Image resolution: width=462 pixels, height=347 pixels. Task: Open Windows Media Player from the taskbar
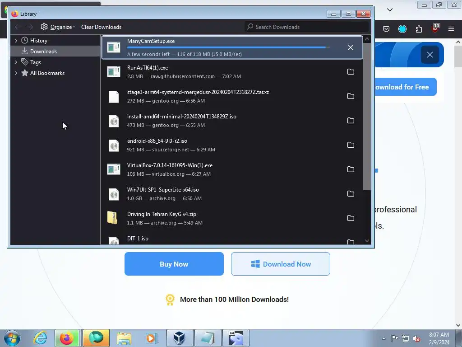[x=152, y=338]
